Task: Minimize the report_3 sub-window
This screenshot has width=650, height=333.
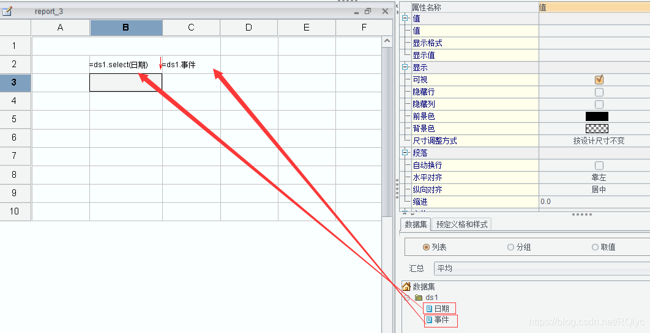Action: tap(356, 12)
